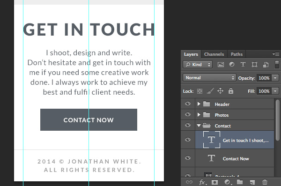
Task: Filter for adjustment layers icon
Action: pos(232,64)
